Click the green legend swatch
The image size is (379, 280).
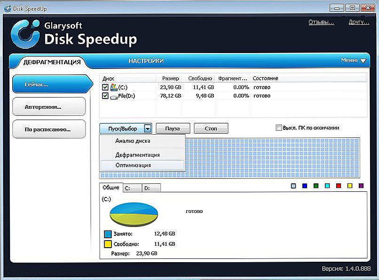(316, 186)
